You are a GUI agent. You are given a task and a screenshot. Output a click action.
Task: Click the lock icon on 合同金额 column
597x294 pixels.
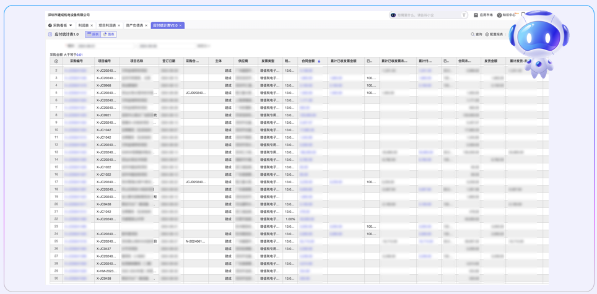pyautogui.click(x=319, y=61)
